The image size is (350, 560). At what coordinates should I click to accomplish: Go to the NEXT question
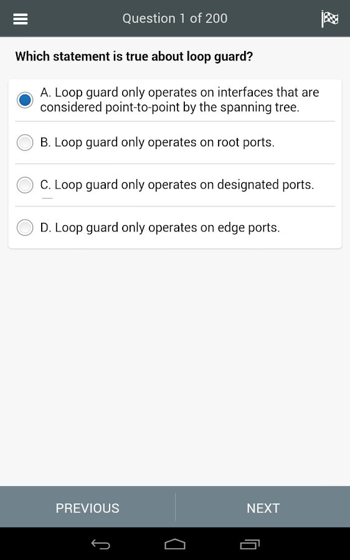[x=263, y=508]
